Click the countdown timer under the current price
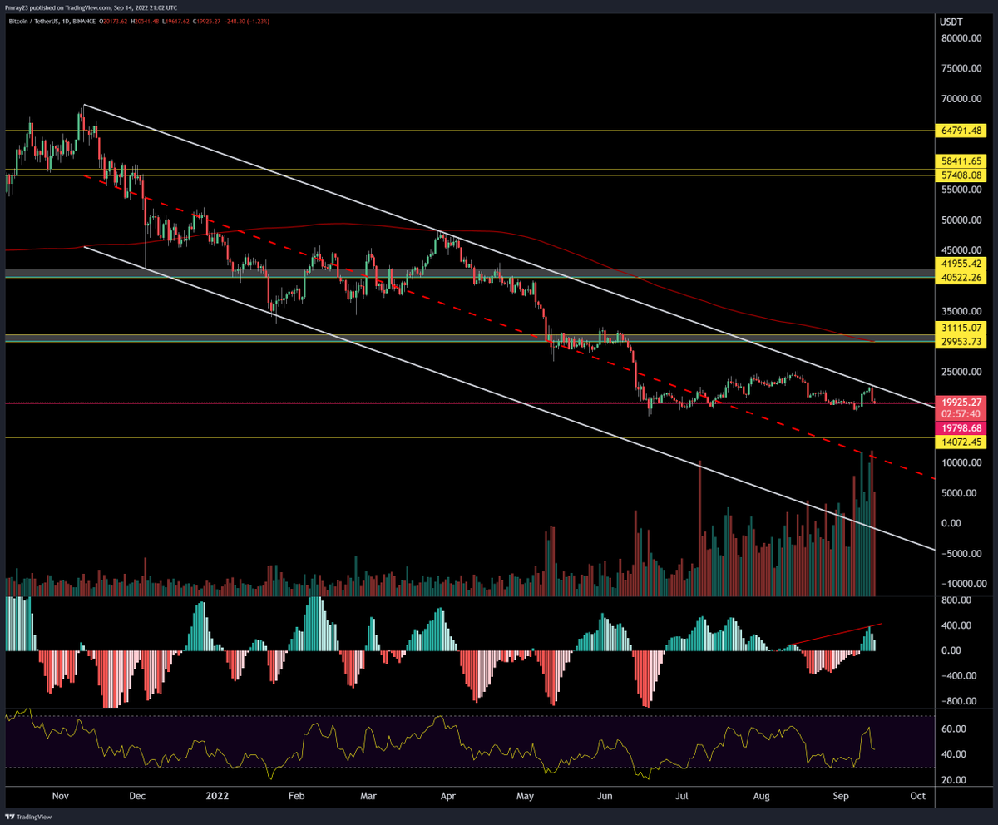 961,412
